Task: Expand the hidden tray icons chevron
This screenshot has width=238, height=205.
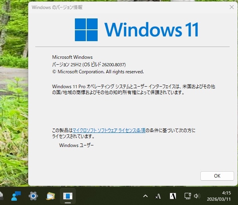Action: tap(145, 196)
